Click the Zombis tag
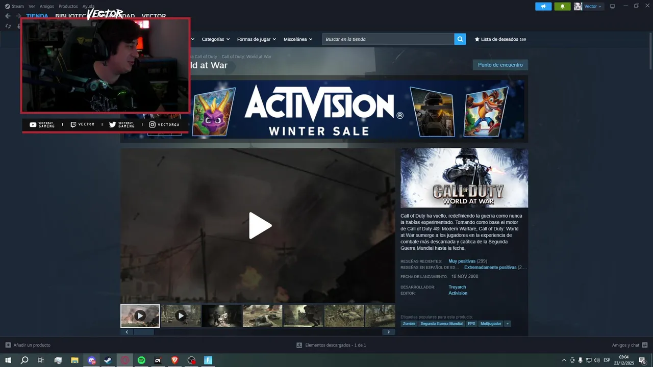The height and width of the screenshot is (367, 653). click(409, 324)
